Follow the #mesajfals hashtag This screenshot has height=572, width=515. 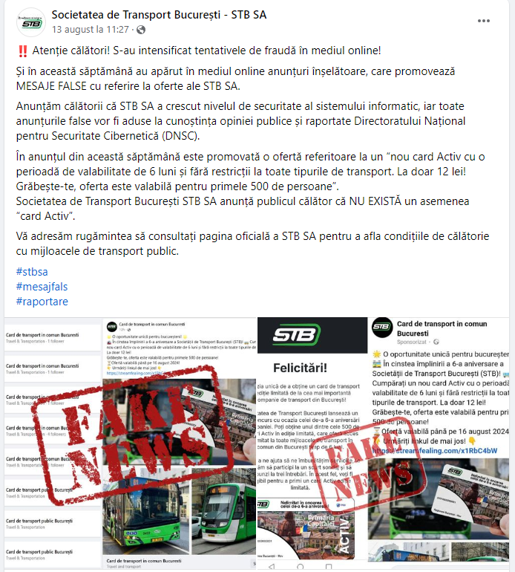[x=42, y=287]
